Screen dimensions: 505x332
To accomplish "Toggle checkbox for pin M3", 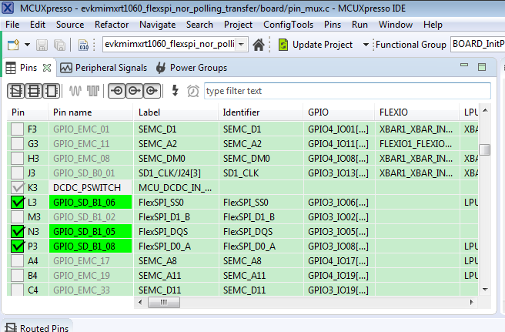I will pos(17,216).
